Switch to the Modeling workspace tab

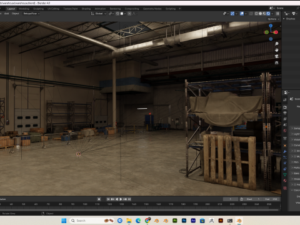click(x=24, y=9)
